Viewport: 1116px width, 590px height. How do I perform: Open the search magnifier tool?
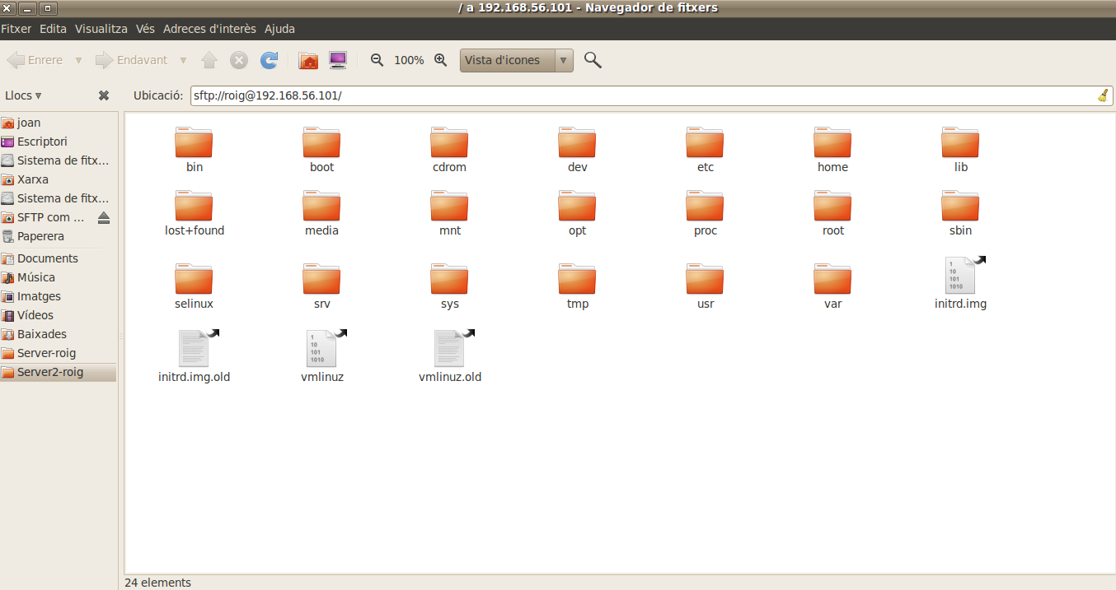[593, 60]
